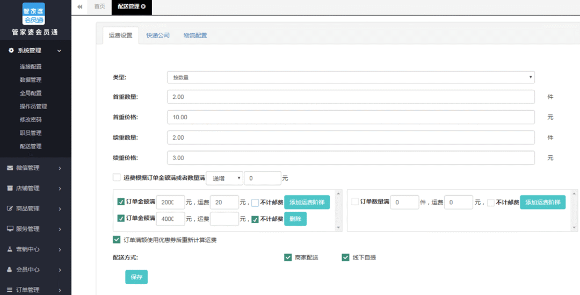580x295 pixels.
Task: Click the product management edit icon
Action: tap(10, 208)
